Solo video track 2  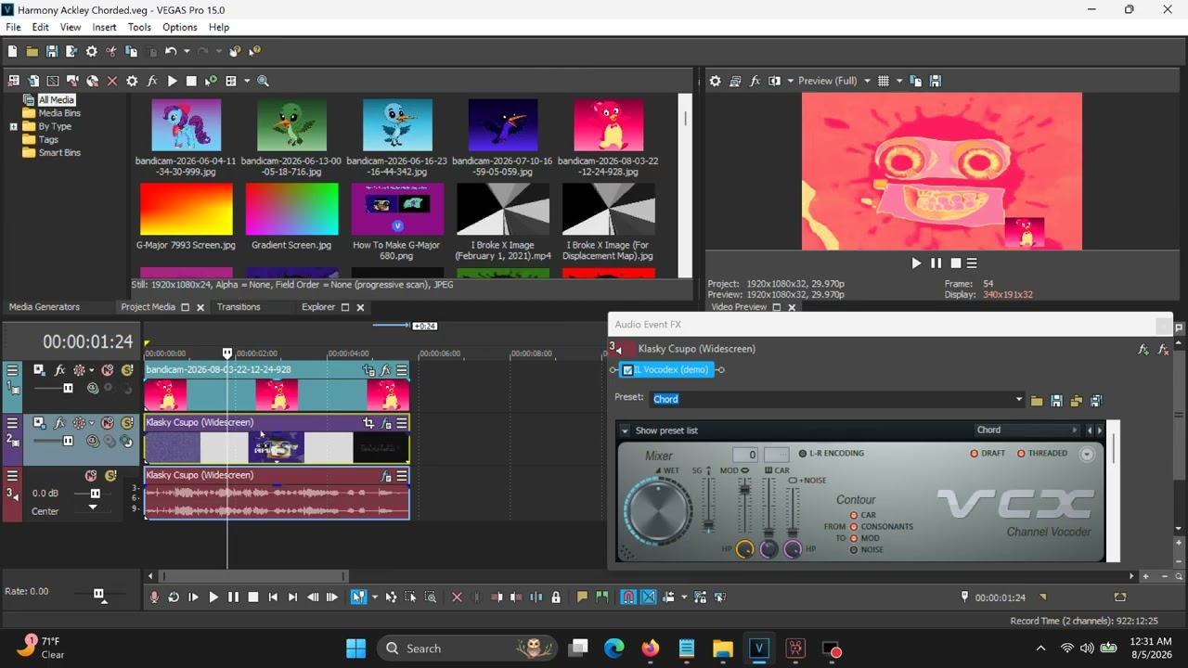(x=127, y=423)
